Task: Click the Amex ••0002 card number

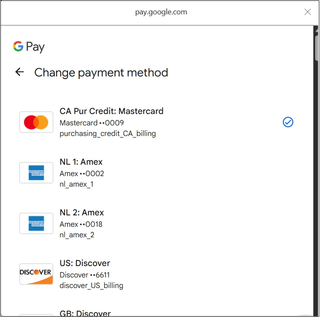Action: [82, 174]
